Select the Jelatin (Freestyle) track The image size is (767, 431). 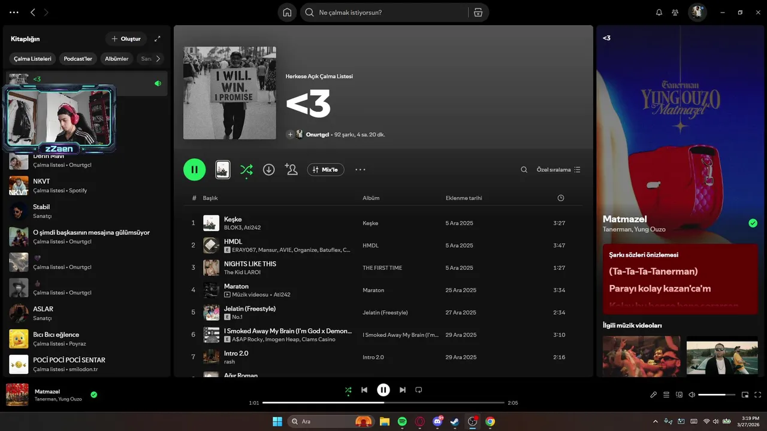[x=383, y=312]
